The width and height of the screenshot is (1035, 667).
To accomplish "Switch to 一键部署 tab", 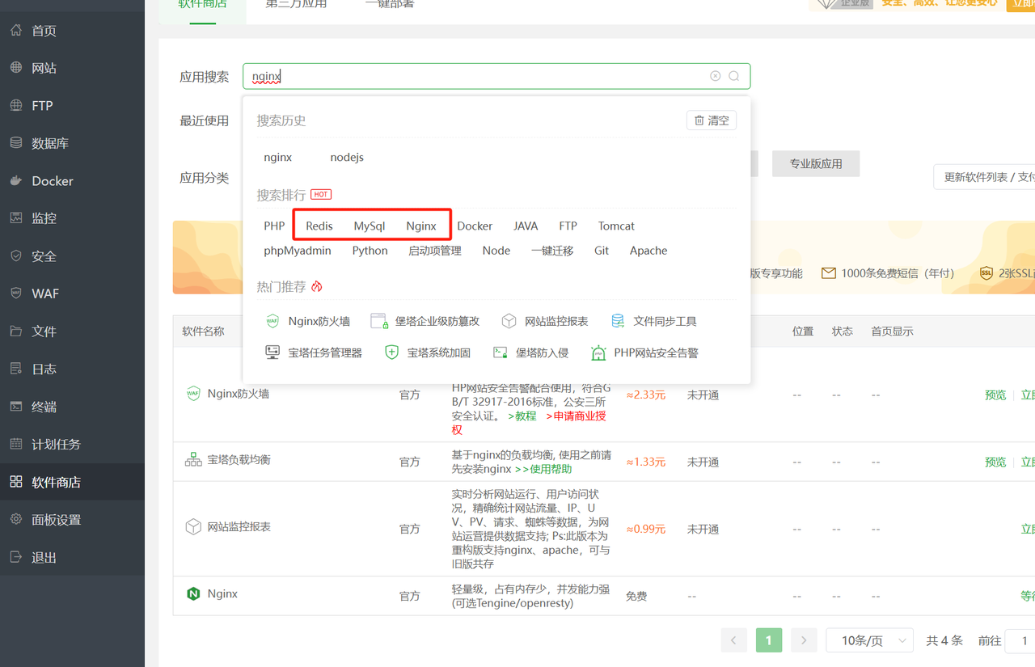I will tap(389, 4).
